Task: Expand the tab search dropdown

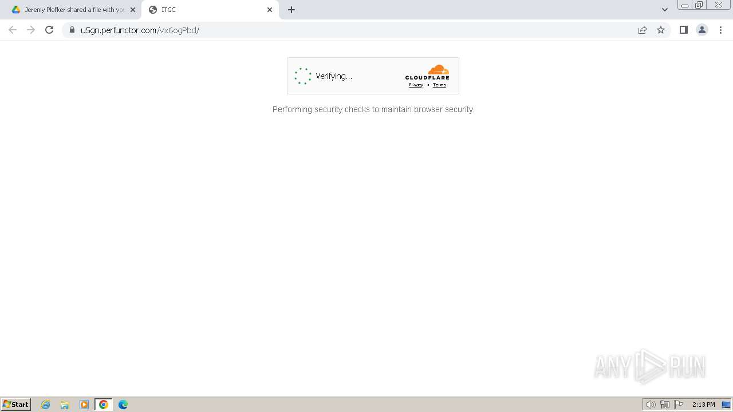Action: click(665, 10)
